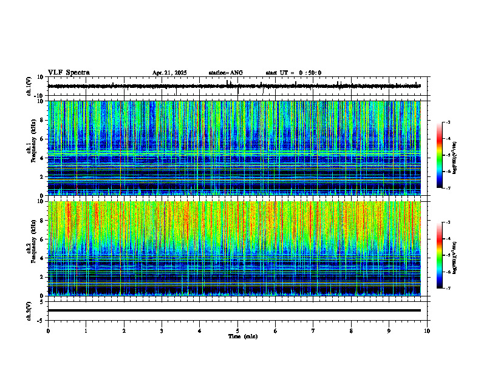Screen dimensions: 481x371
Task: Click the "8" kHz tick on the ch.1 spectrogram axis
Action: [x=43, y=120]
